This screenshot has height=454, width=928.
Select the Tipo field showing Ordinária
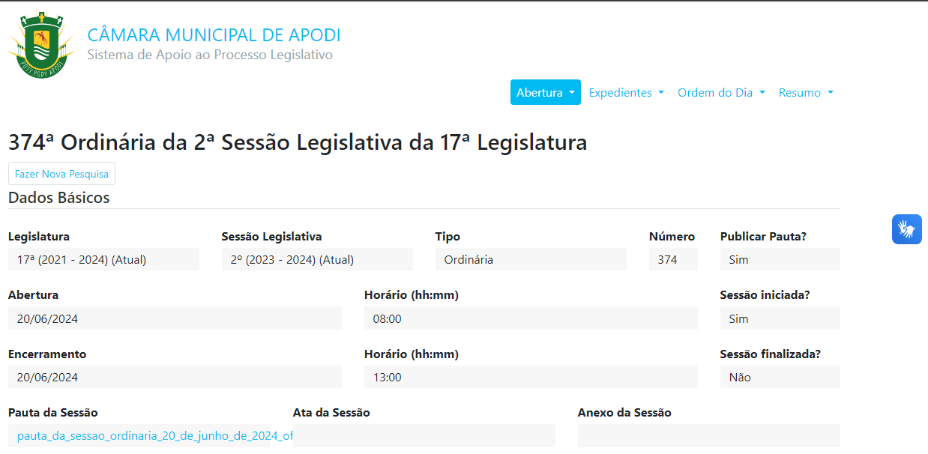click(531, 258)
